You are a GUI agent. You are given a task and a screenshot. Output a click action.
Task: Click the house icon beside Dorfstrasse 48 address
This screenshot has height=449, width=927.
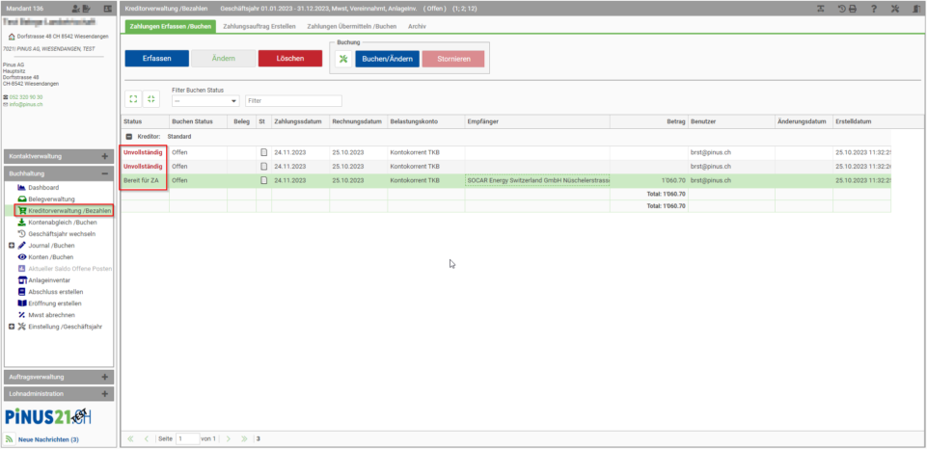click(12, 37)
